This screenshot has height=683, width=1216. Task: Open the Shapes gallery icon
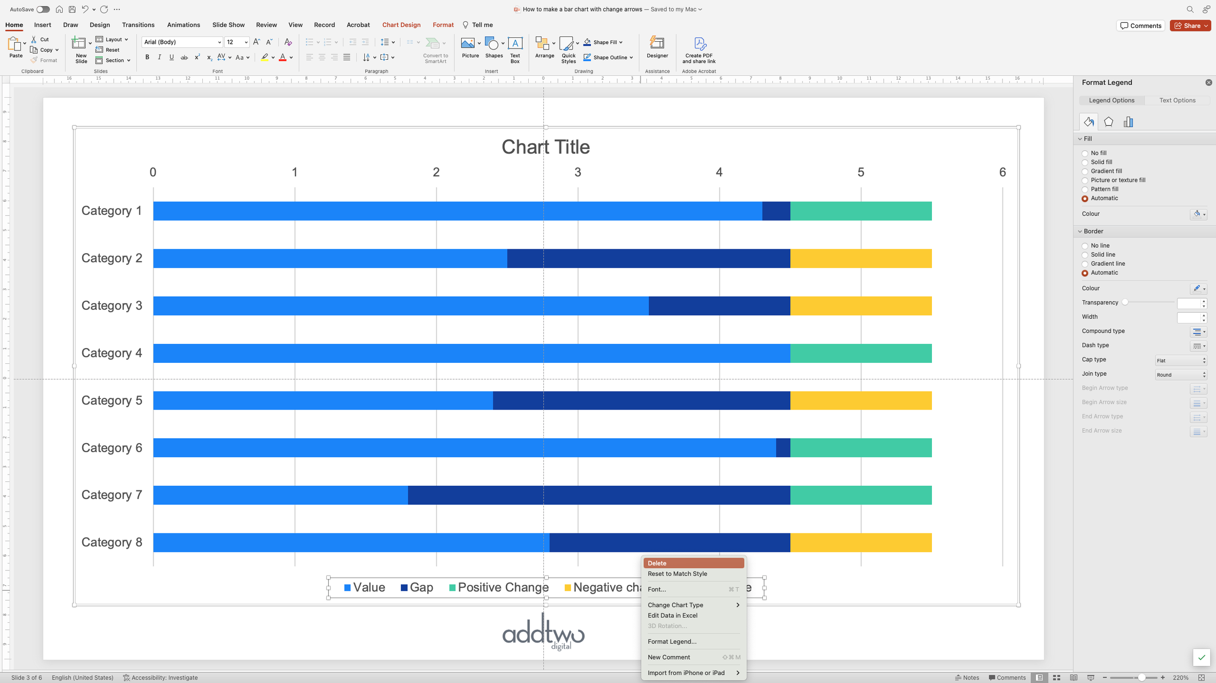(x=492, y=44)
